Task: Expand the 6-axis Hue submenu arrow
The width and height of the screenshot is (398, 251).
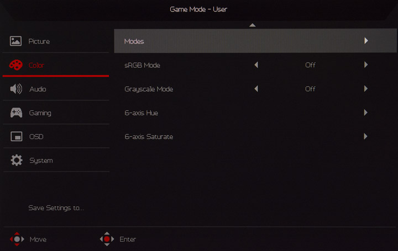Action: (x=366, y=113)
